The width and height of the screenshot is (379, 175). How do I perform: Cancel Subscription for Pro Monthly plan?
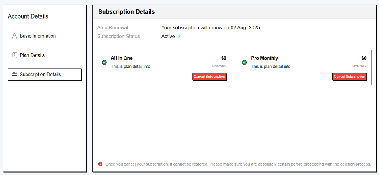coord(350,77)
